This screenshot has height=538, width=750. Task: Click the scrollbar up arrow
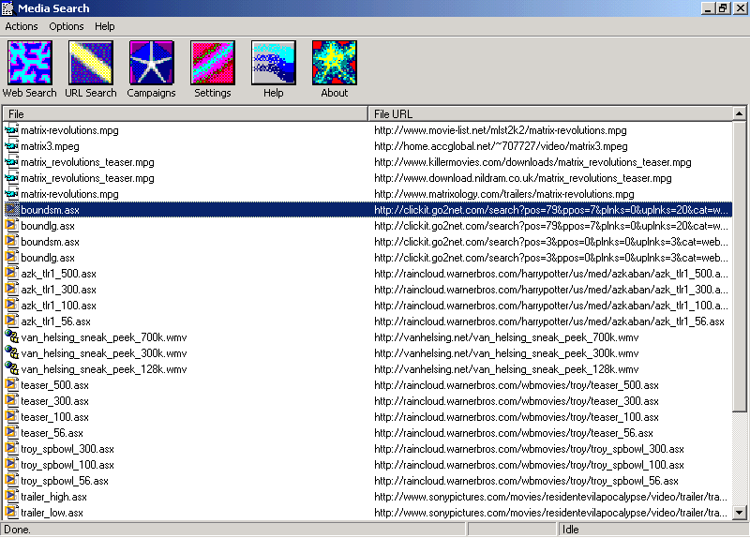739,113
